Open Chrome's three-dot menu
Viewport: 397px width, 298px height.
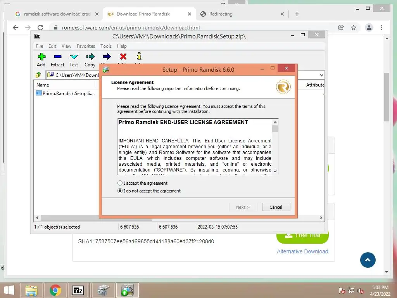click(x=381, y=28)
